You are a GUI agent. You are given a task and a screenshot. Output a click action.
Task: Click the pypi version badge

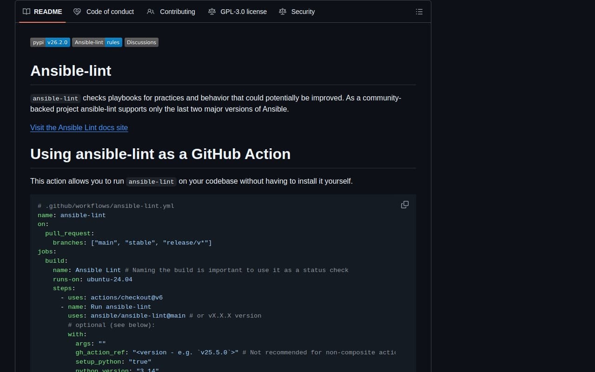click(50, 42)
